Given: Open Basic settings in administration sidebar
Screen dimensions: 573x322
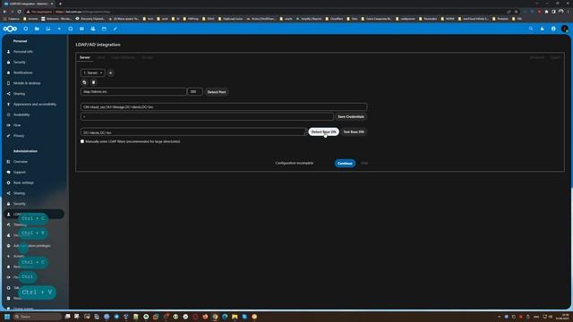Looking at the screenshot, I should [x=23, y=182].
